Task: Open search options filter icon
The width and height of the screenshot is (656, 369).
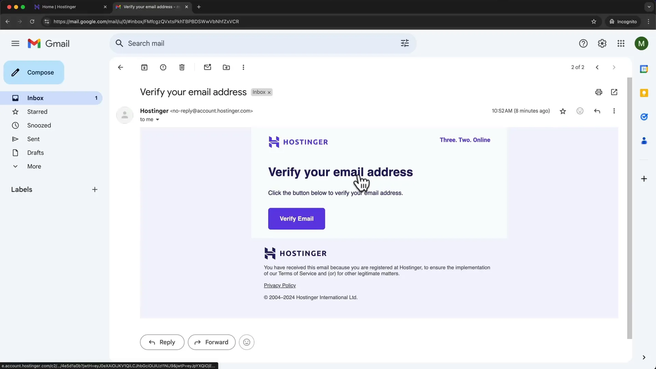Action: coord(405,43)
